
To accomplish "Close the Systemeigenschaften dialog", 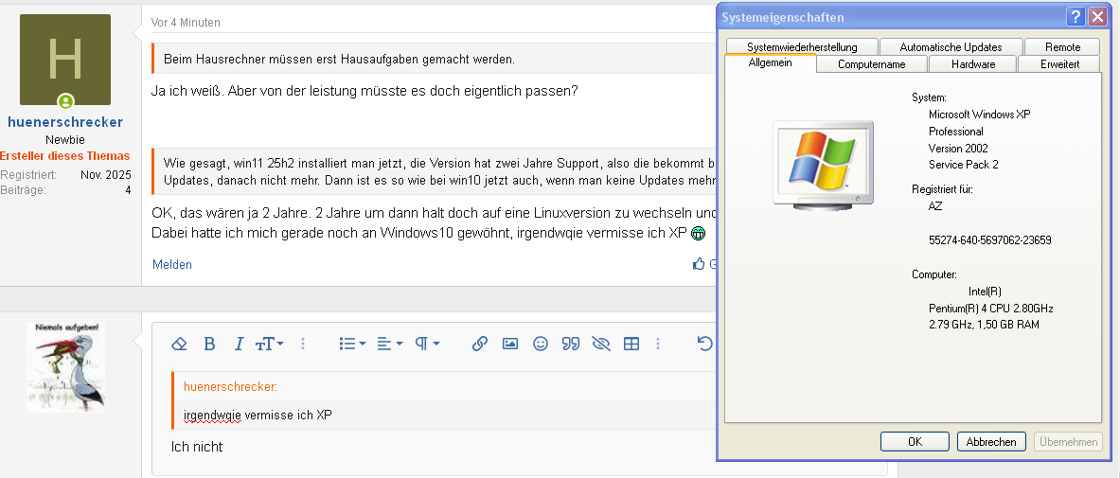I will [x=1097, y=17].
